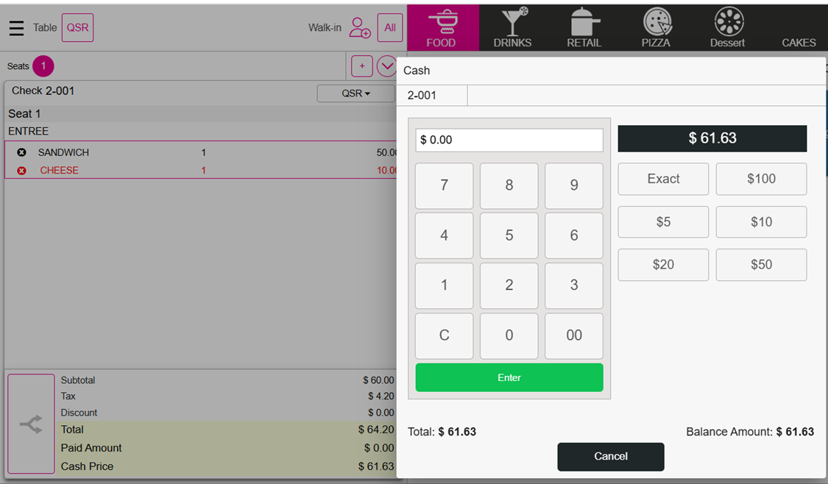The image size is (828, 484).
Task: Toggle the QSR table mode button
Action: tap(77, 28)
